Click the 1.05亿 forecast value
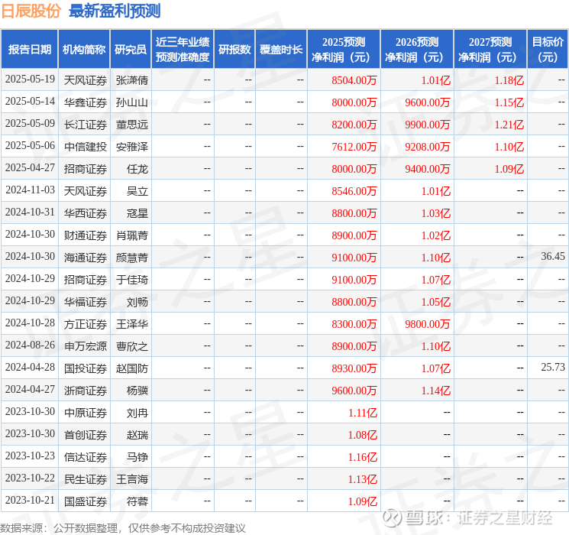The width and height of the screenshot is (569, 535). click(x=436, y=302)
